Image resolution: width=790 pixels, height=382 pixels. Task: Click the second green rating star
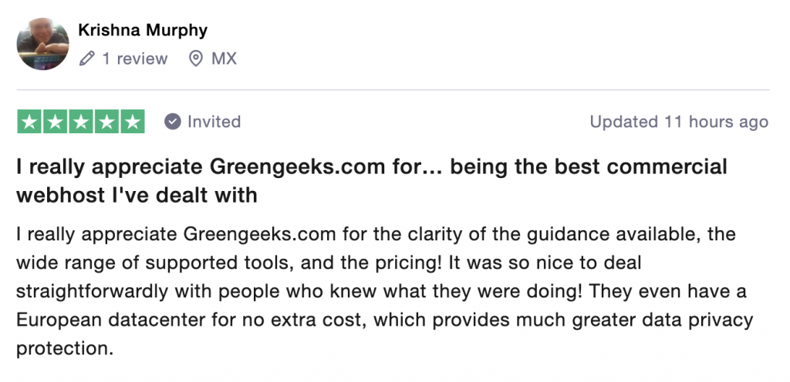[x=56, y=122]
